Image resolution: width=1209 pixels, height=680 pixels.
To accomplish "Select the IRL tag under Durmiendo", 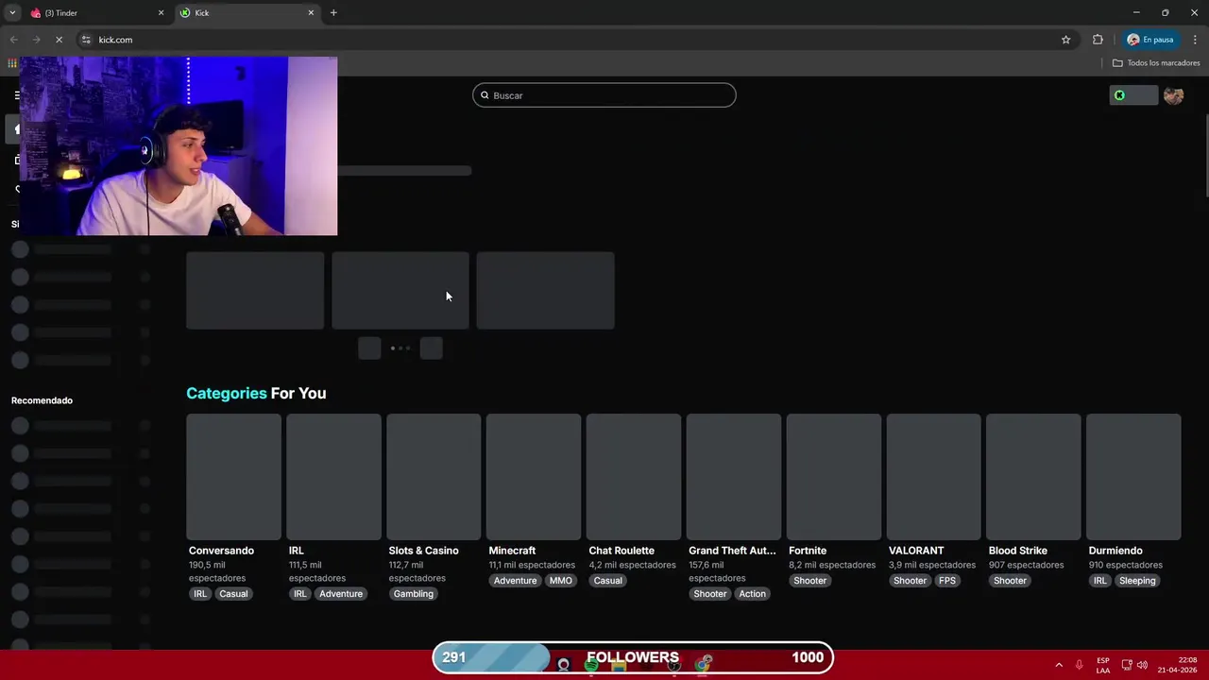I will (1099, 581).
